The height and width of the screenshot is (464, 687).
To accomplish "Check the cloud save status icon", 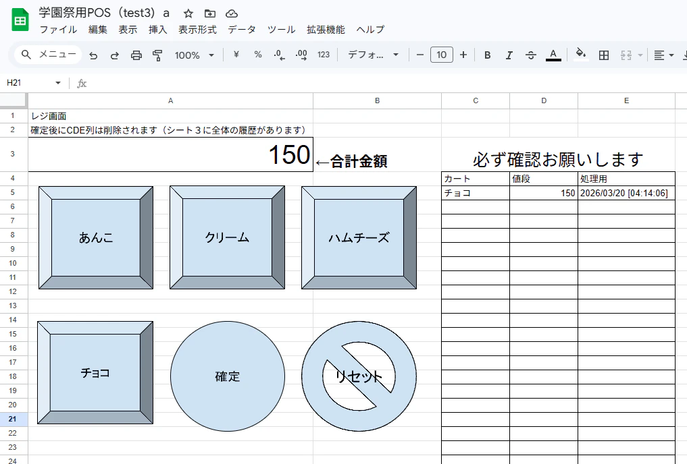I will click(231, 13).
